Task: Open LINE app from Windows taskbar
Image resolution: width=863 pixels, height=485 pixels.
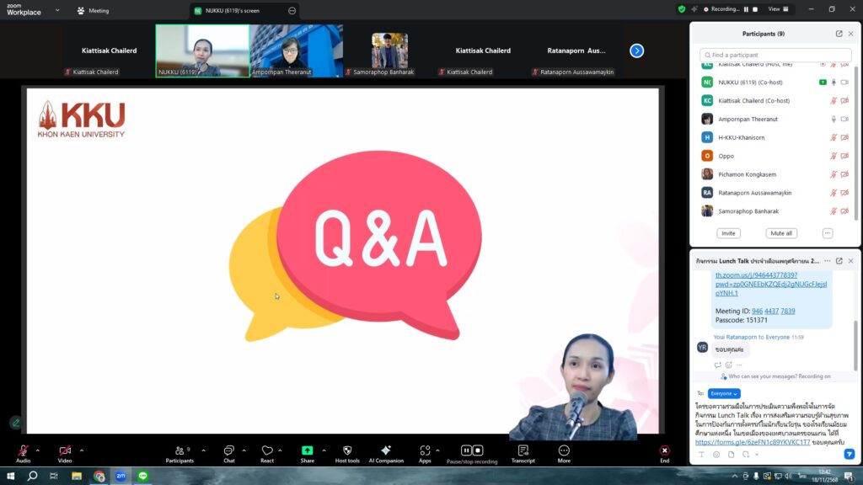Action: pos(142,476)
